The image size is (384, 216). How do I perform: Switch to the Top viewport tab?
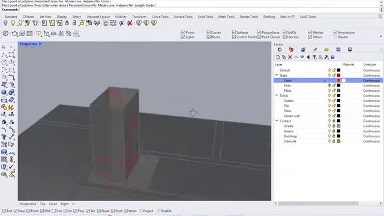click(x=43, y=204)
